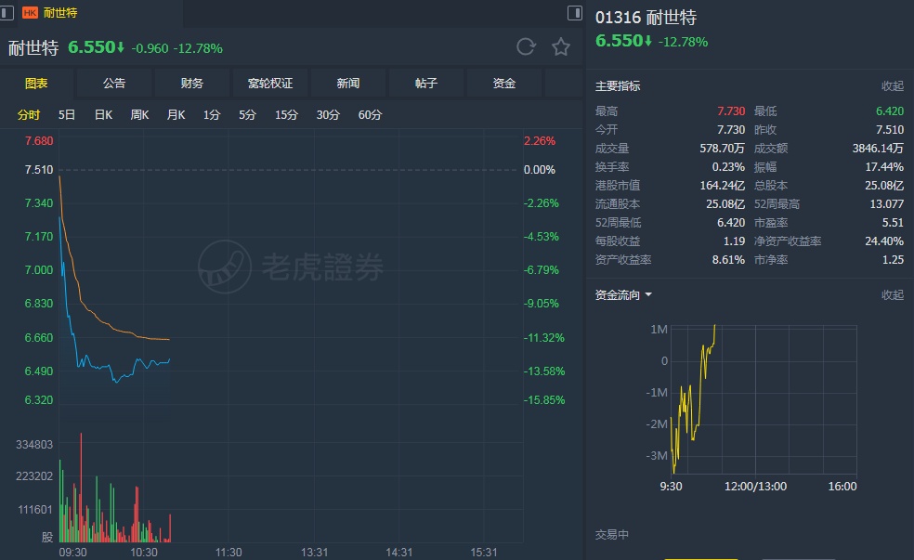Collapse the 资金流向 section via 收起
Screen dimensions: 914x560
coord(892,295)
